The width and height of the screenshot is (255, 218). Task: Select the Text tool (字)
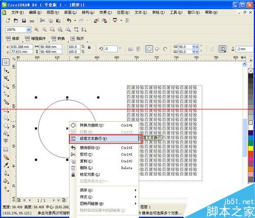click(6, 141)
